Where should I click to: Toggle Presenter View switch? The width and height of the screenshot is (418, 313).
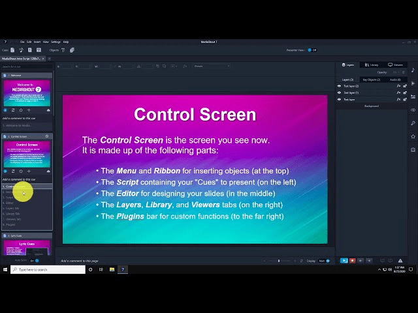pos(312,50)
